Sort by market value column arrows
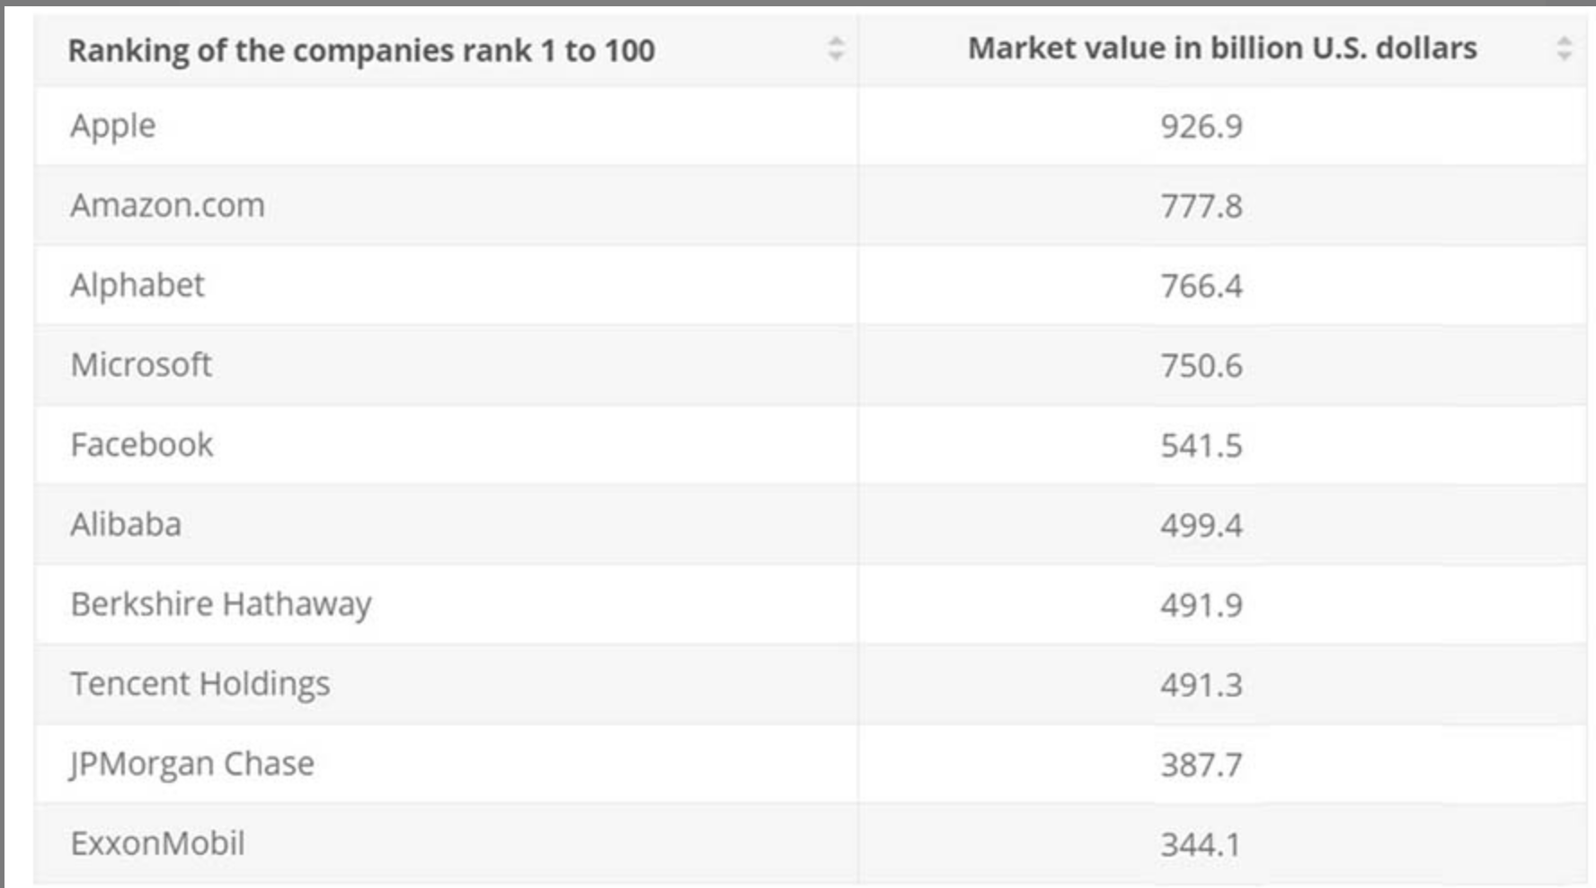Image resolution: width=1596 pixels, height=888 pixels. [x=1564, y=49]
